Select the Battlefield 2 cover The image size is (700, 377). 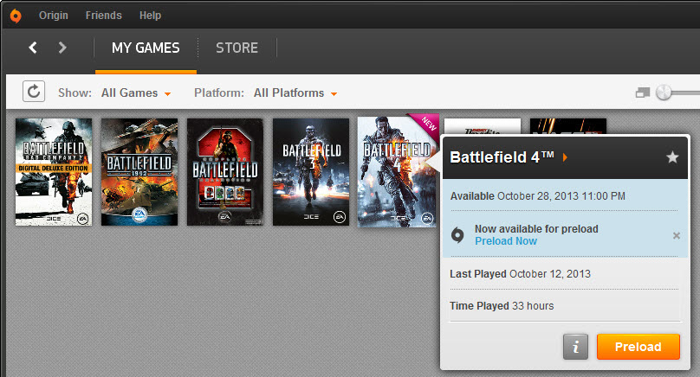[x=225, y=172]
